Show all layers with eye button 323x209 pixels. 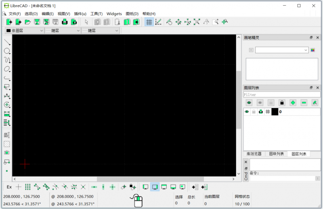(249, 102)
